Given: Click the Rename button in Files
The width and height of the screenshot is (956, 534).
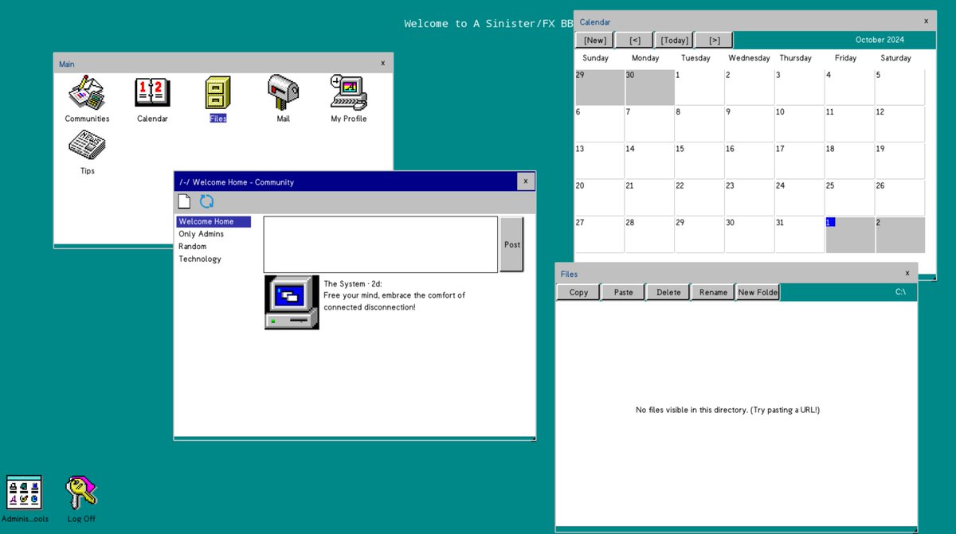Looking at the screenshot, I should [712, 292].
